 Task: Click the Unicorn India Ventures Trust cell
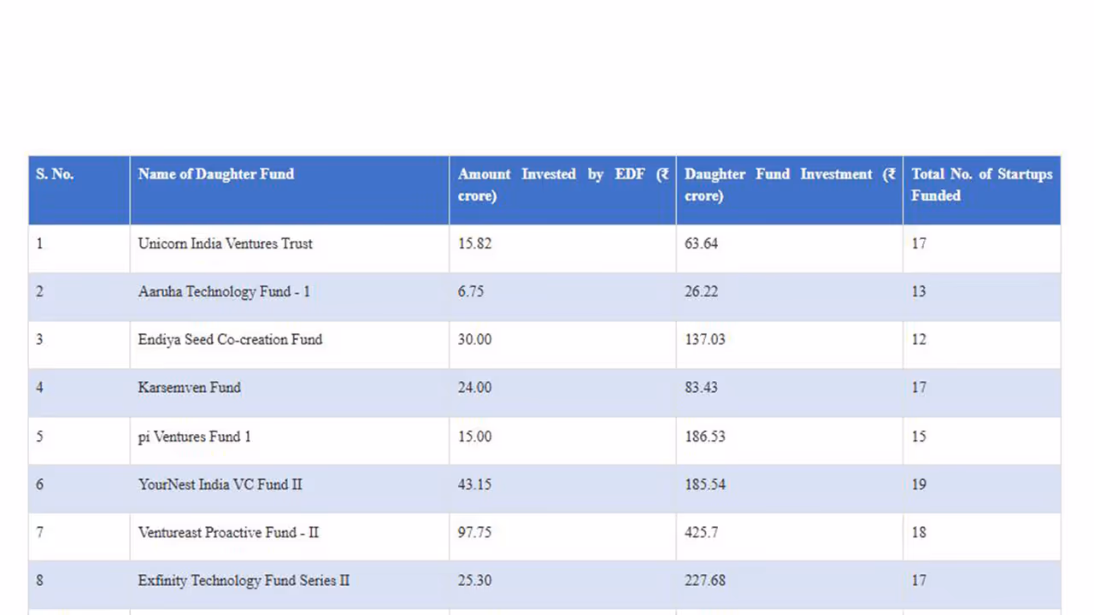click(x=225, y=243)
